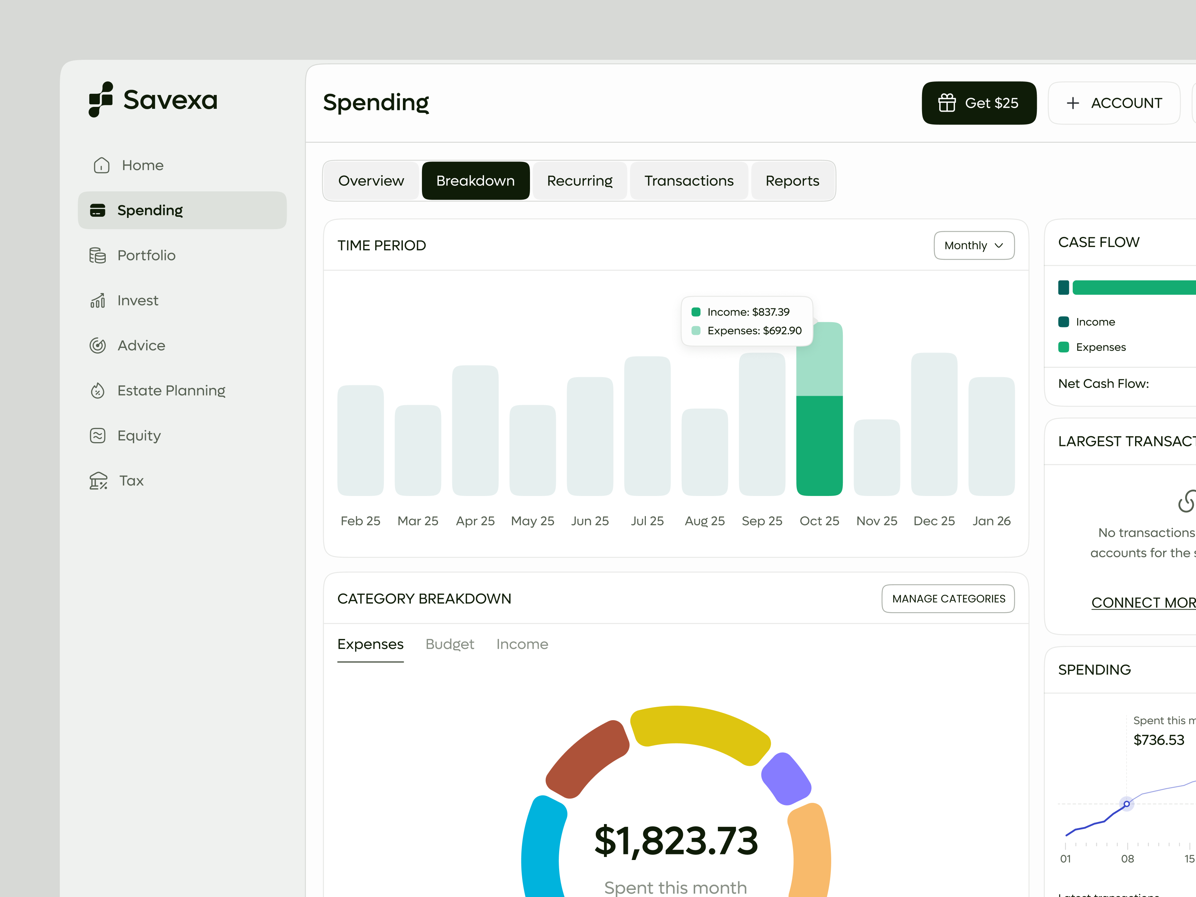Select the Invest chart icon
The image size is (1196, 897).
click(98, 300)
